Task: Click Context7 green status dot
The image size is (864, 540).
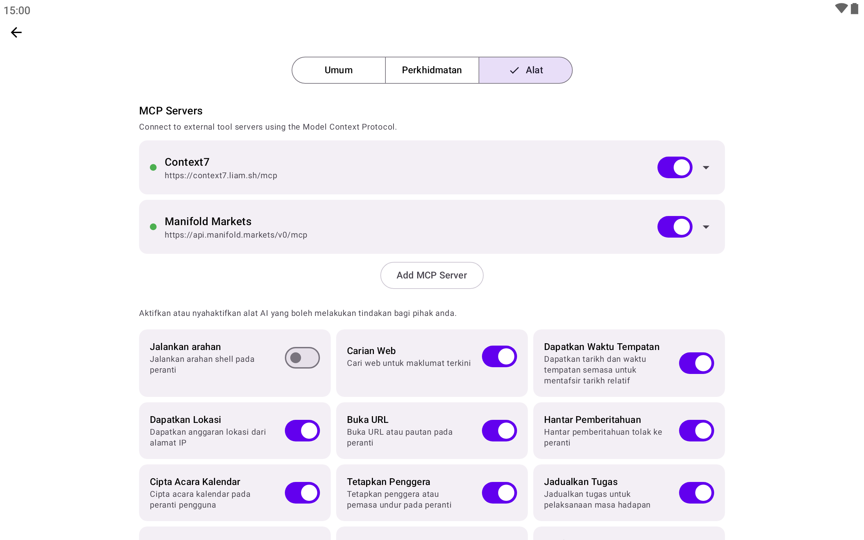Action: click(153, 167)
